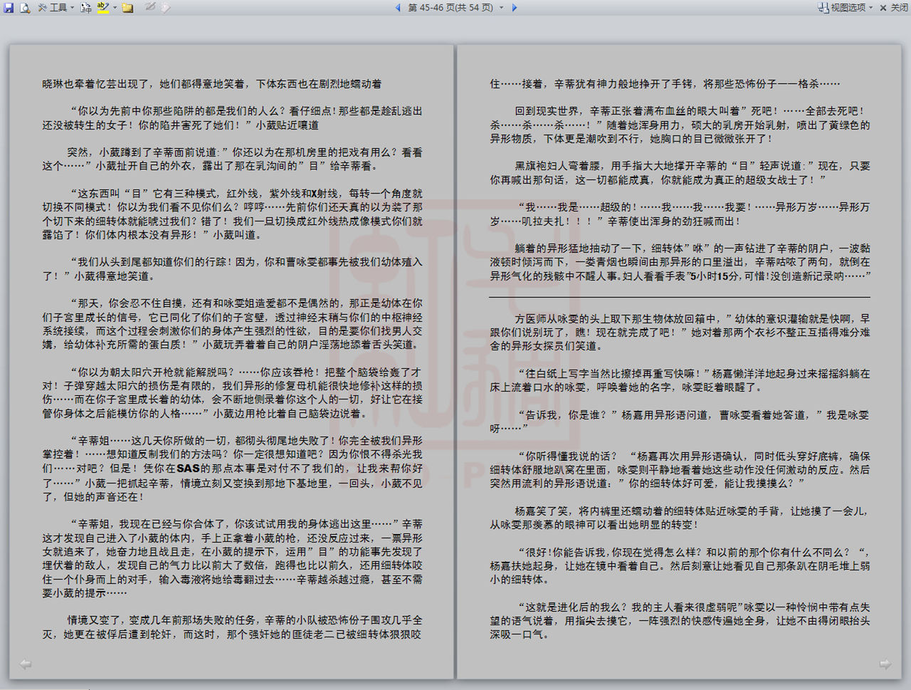Insert a new comment with the yellow note icon
Viewport: 911px width, 690px height.
128,8
